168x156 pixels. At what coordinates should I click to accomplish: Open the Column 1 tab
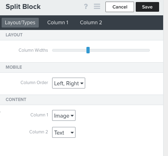[x=58, y=23]
